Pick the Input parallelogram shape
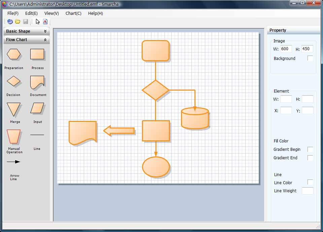323x232 pixels. tap(37, 108)
